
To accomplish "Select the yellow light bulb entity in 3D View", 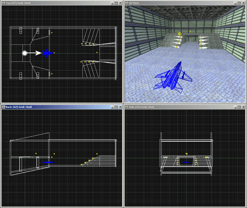I will coord(180,34).
